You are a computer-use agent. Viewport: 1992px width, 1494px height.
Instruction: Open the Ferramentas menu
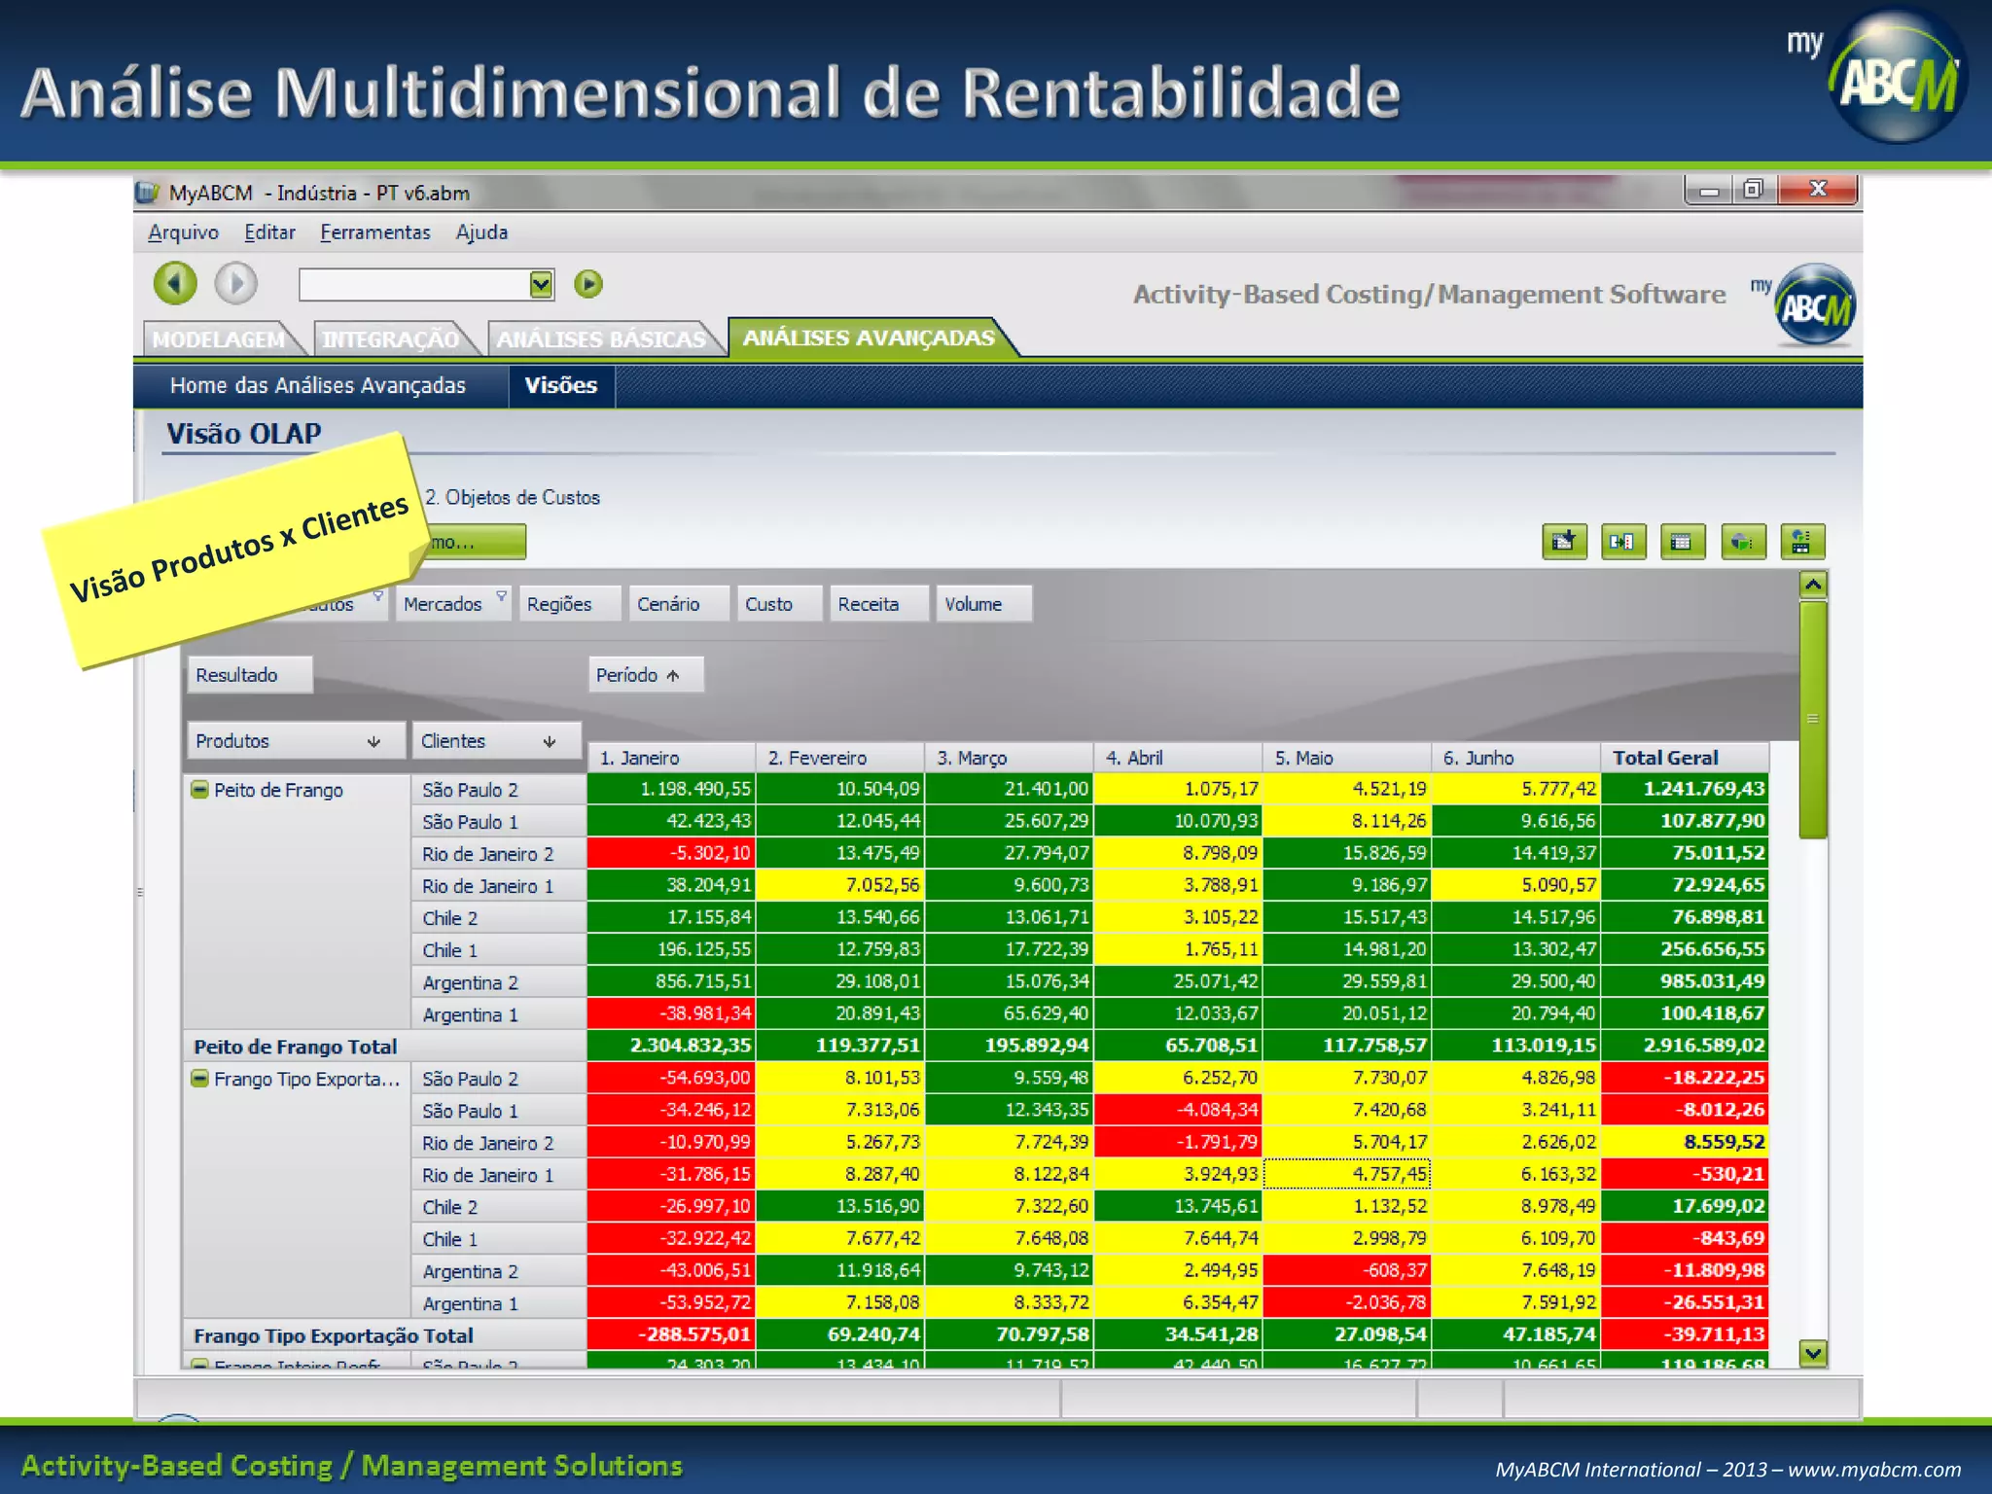[374, 232]
